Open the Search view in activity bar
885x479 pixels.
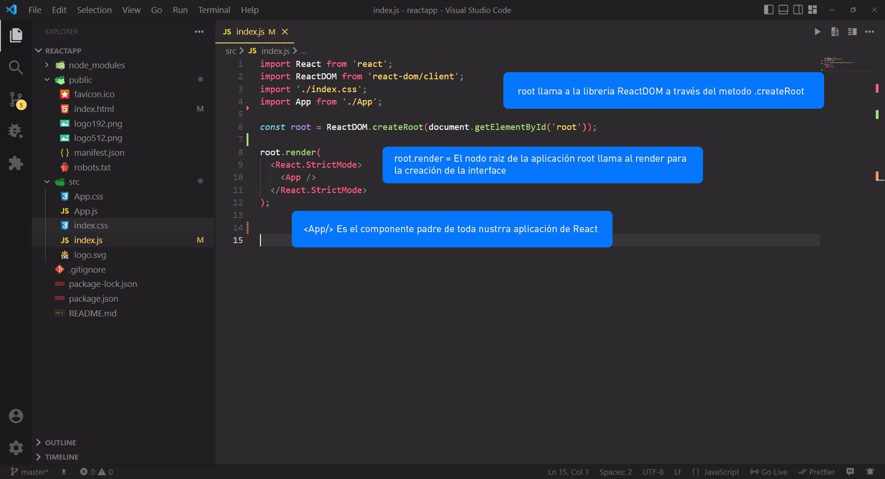pyautogui.click(x=16, y=67)
